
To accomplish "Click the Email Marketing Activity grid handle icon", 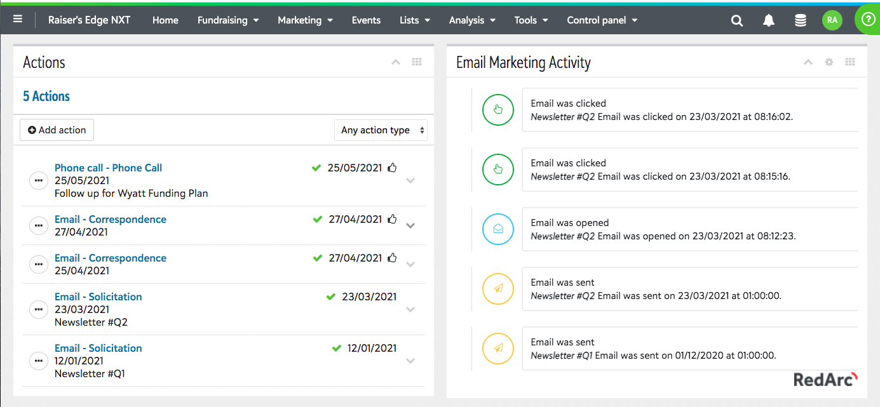I will coord(850,62).
